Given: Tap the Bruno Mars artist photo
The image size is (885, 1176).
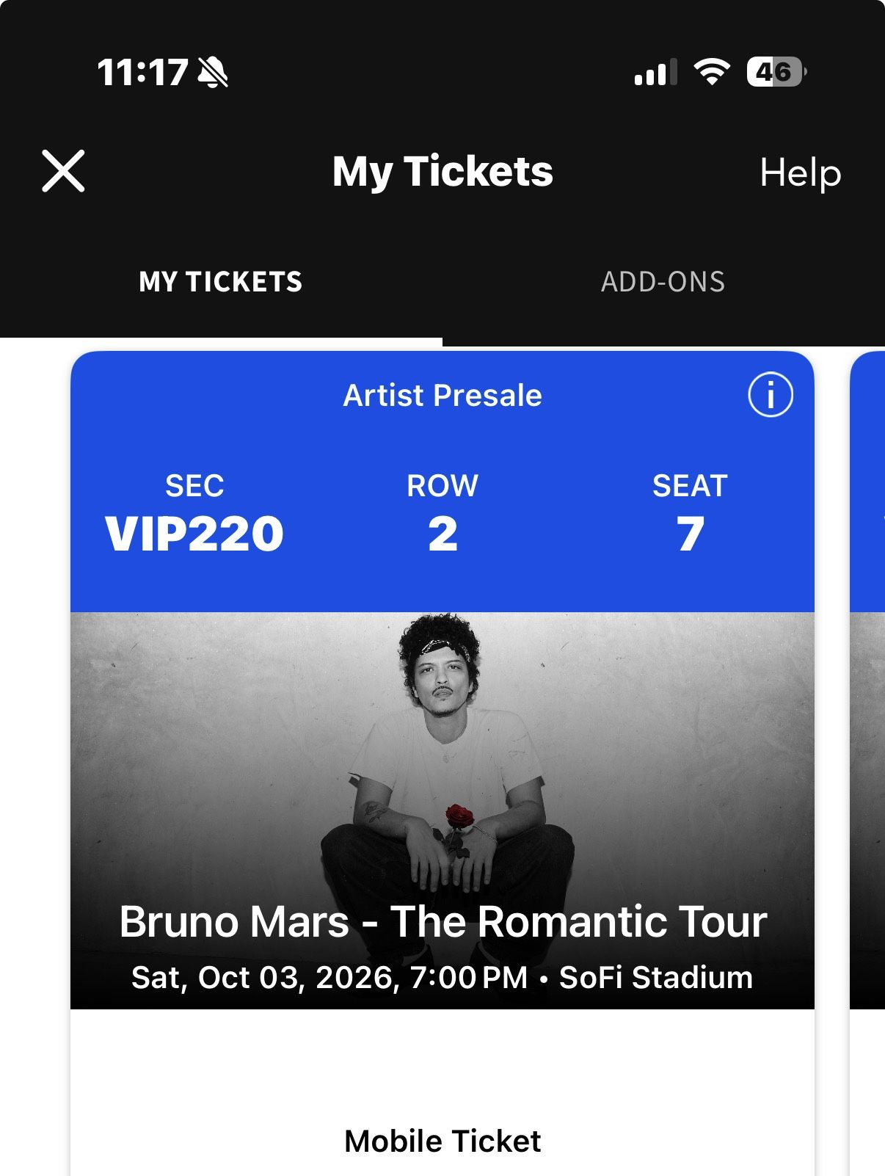Looking at the screenshot, I should 442,749.
